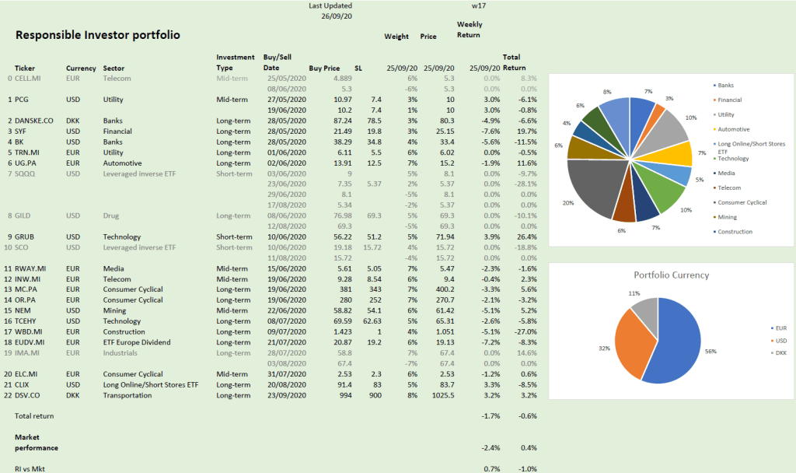Click the GRUB ticker cell

tap(24, 236)
